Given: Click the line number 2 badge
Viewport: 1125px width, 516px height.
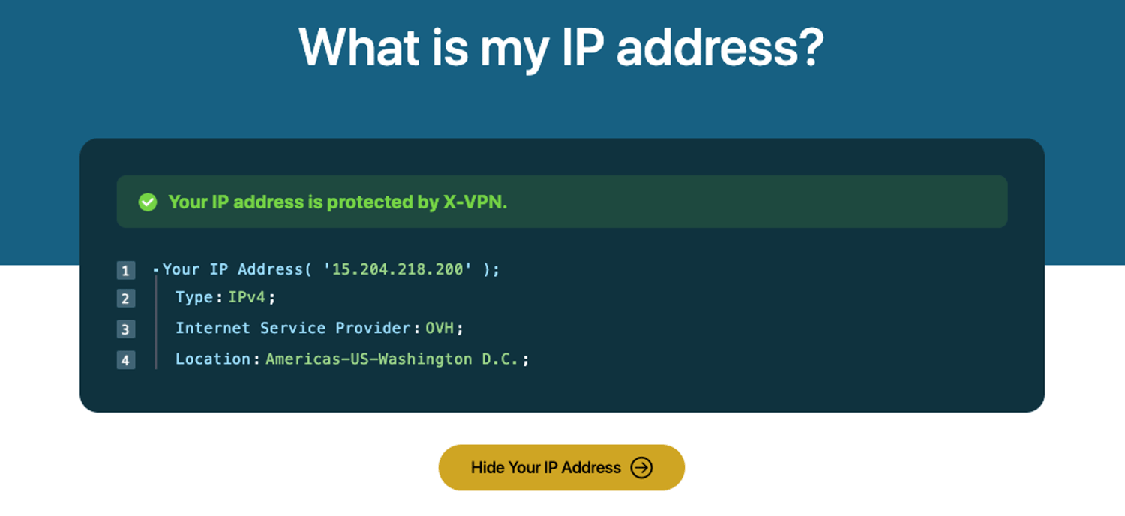Looking at the screenshot, I should 126,298.
